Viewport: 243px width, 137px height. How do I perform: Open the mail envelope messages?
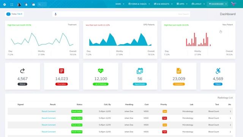(x=33, y=5)
